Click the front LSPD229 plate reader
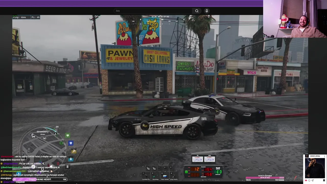This screenshot has width=327, height=184. (197, 159)
